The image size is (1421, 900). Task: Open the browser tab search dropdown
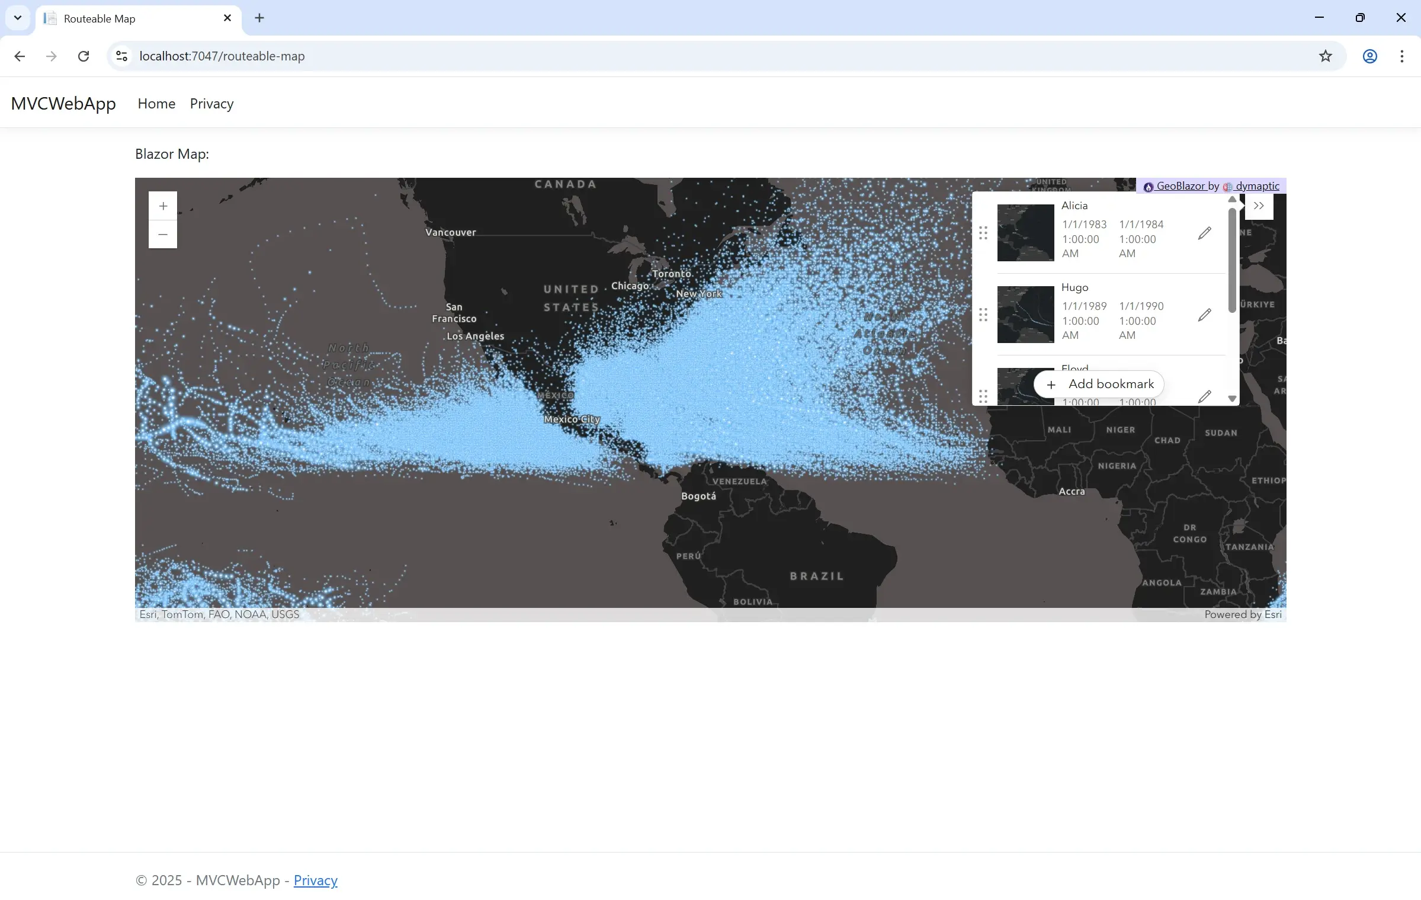pos(17,17)
